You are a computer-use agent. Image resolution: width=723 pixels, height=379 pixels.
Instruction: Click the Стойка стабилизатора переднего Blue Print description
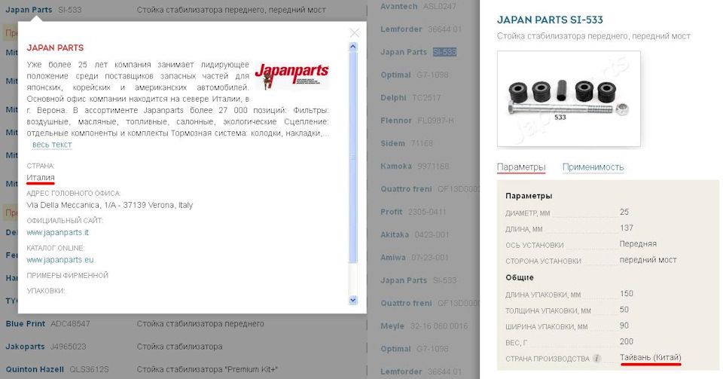pos(200,324)
